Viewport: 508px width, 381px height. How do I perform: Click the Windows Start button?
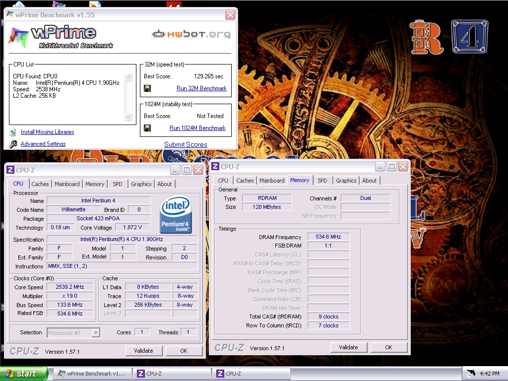(24, 374)
